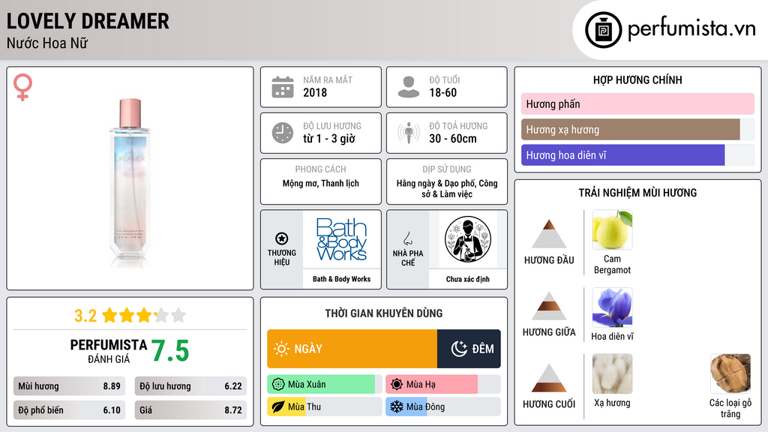The height and width of the screenshot is (432, 768).
Task: Click the Dịp sử dụng occasion text
Action: tap(447, 188)
